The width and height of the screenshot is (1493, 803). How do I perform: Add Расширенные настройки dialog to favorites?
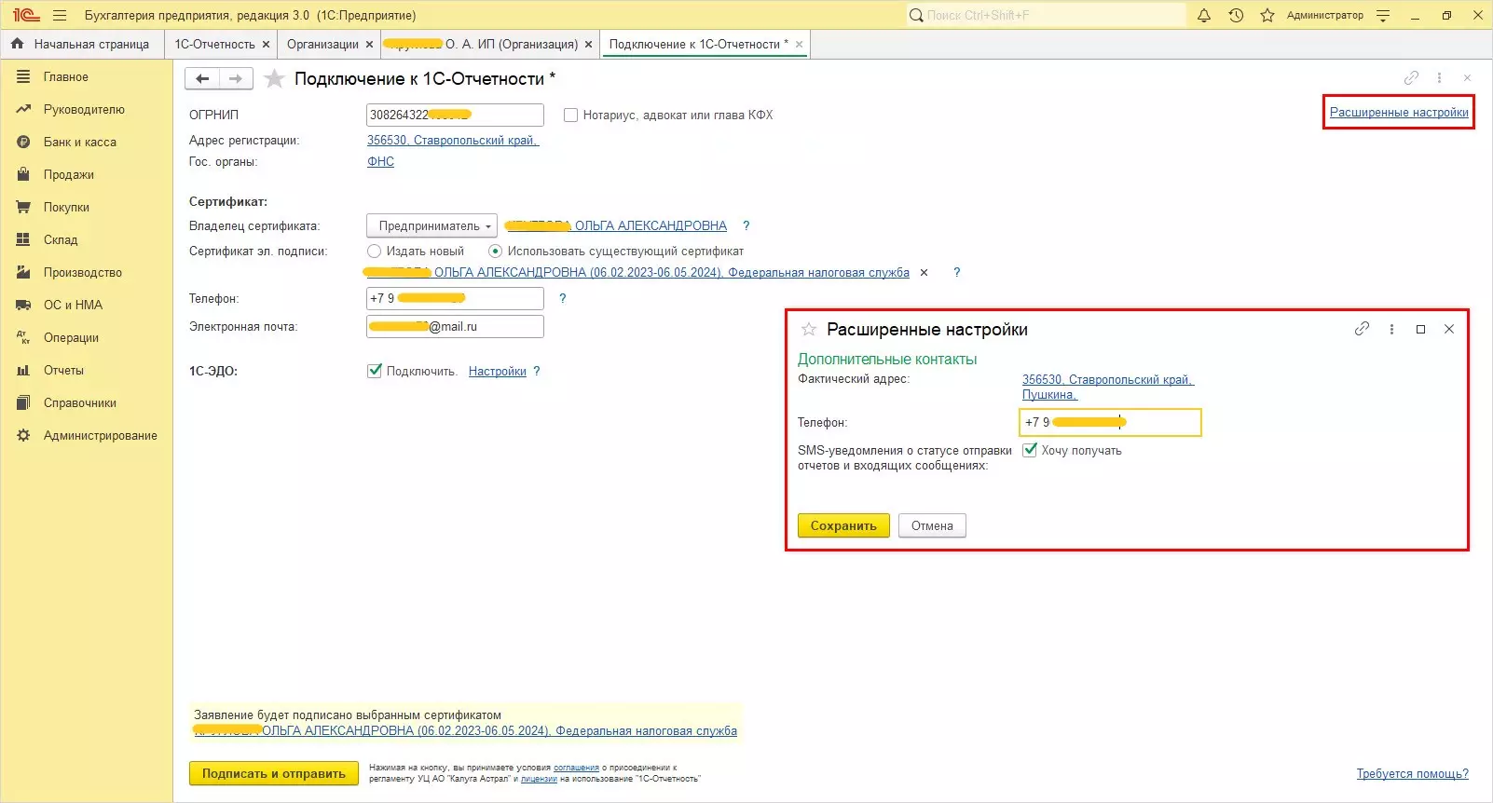809,329
